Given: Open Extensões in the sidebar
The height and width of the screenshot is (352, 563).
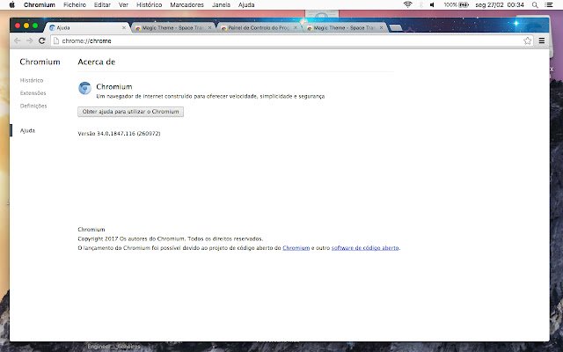Looking at the screenshot, I should coord(33,93).
